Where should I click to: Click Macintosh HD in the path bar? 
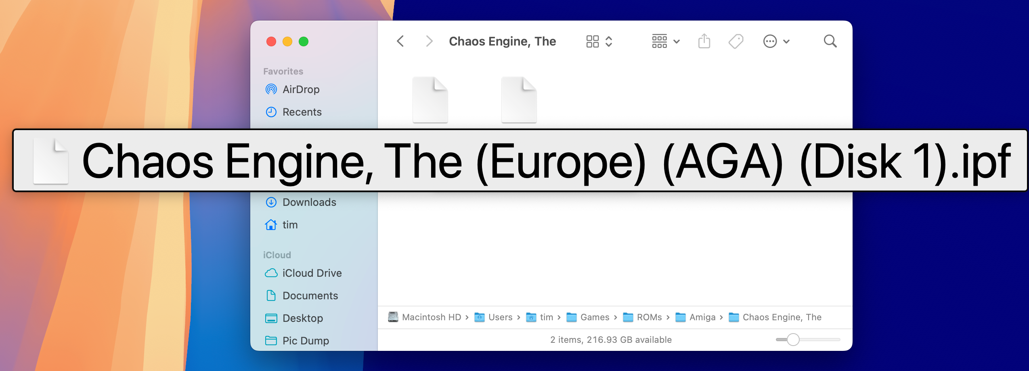pyautogui.click(x=424, y=317)
